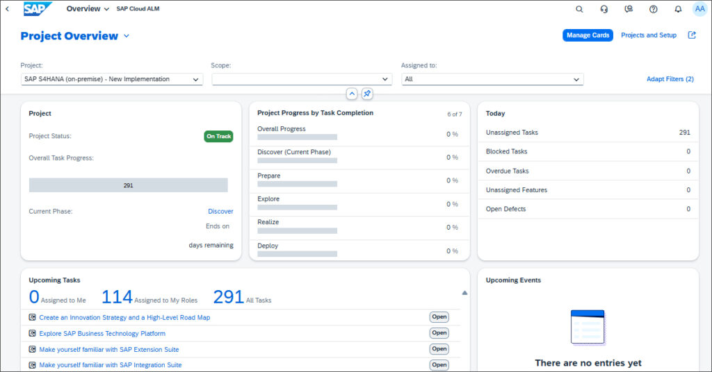Click Open status on Innovation Strategy task
Screen dimensions: 712x372
tap(439, 317)
